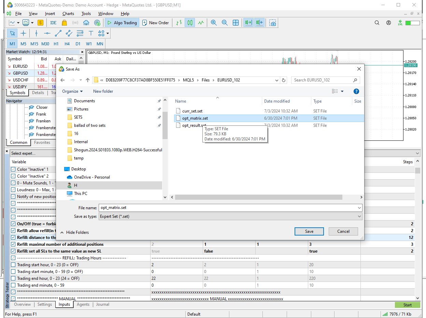Open the Organize dropdown menu

pyautogui.click(x=72, y=91)
